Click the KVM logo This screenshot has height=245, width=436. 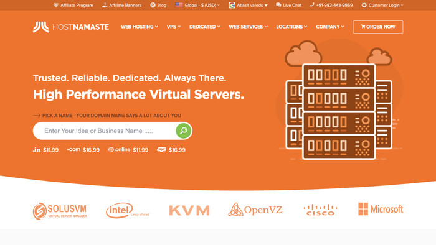pos(189,210)
